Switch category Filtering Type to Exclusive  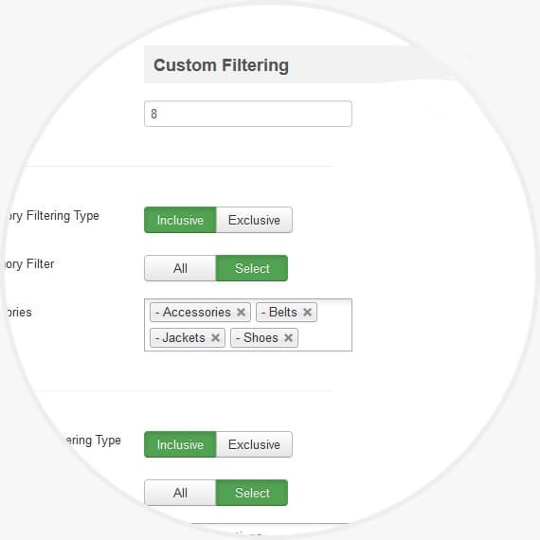(254, 220)
